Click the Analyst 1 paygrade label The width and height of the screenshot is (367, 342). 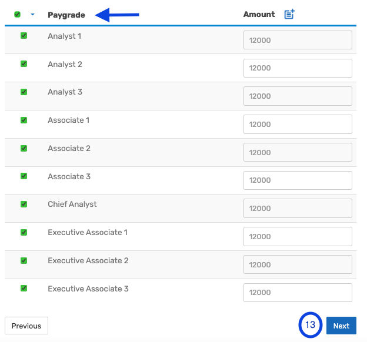(64, 36)
